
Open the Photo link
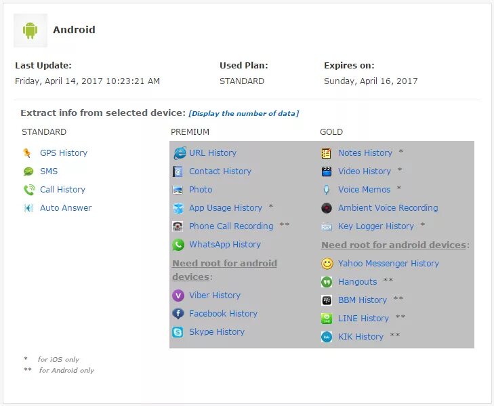coord(201,190)
